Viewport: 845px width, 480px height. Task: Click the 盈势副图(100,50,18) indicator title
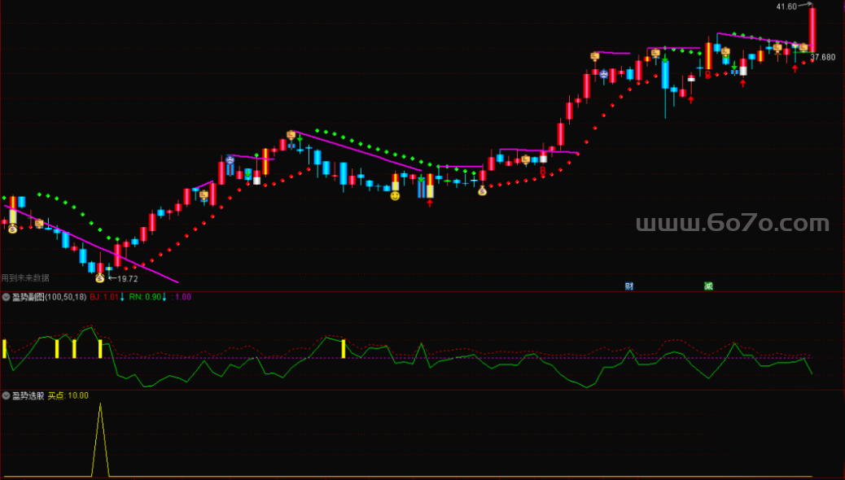[x=49, y=297]
